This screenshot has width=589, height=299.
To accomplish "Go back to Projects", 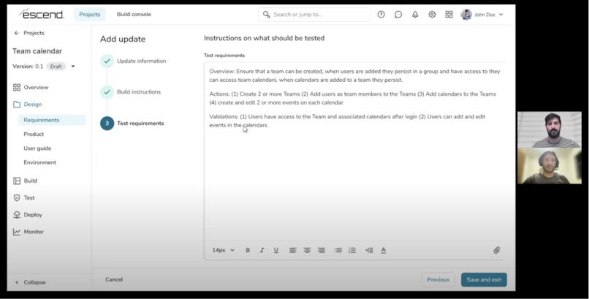I will point(29,33).
